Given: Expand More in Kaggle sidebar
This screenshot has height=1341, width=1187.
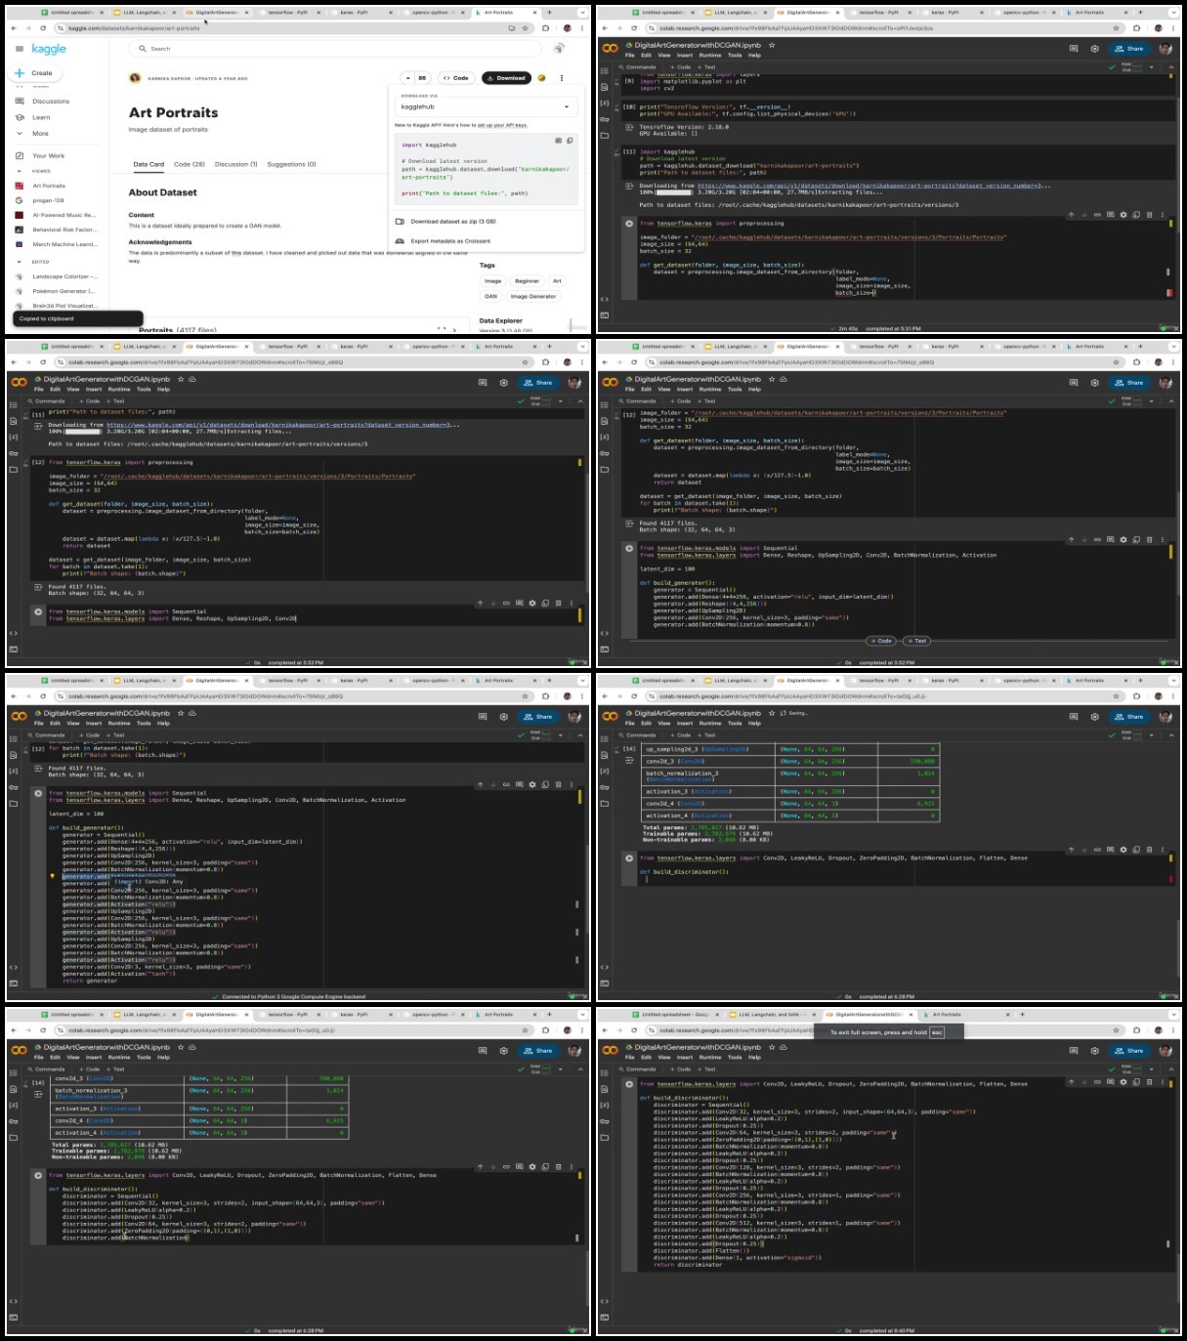Looking at the screenshot, I should coord(40,134).
